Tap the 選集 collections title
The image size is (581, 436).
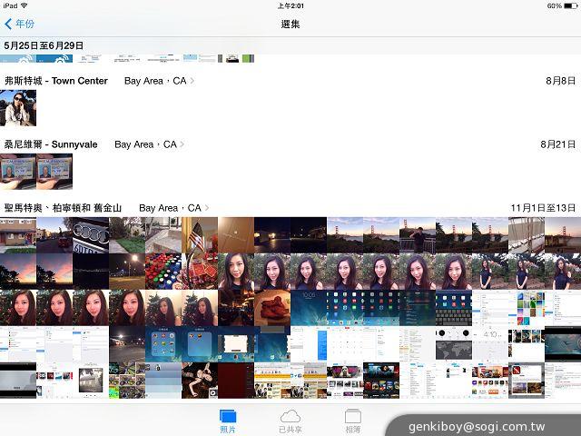tap(290, 25)
